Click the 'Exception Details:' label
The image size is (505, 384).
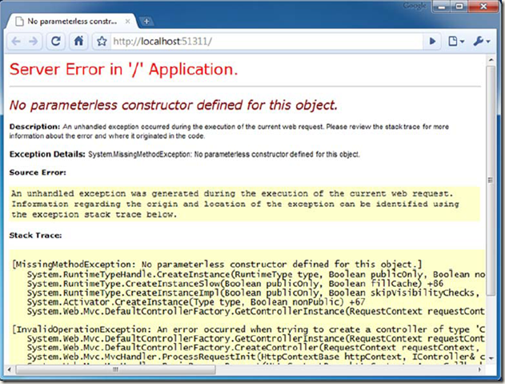(x=47, y=154)
